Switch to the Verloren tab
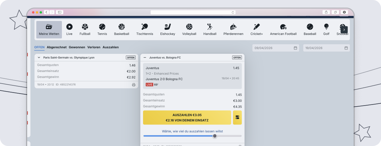This screenshot has width=381, height=146. tap(94, 47)
